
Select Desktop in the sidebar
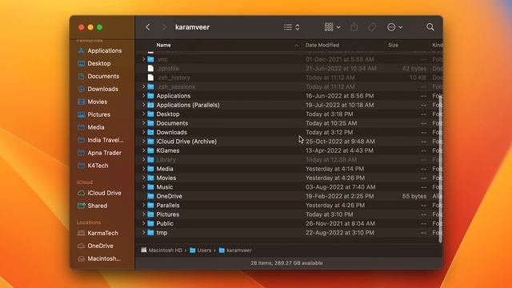point(94,63)
